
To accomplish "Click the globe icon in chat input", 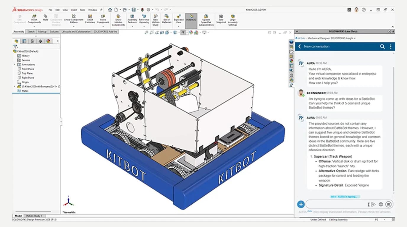I will [381, 204].
